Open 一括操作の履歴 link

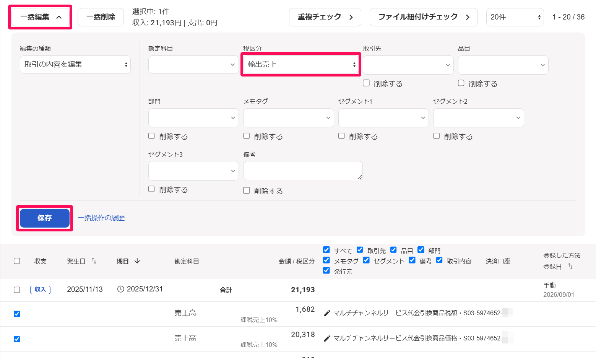click(x=101, y=218)
